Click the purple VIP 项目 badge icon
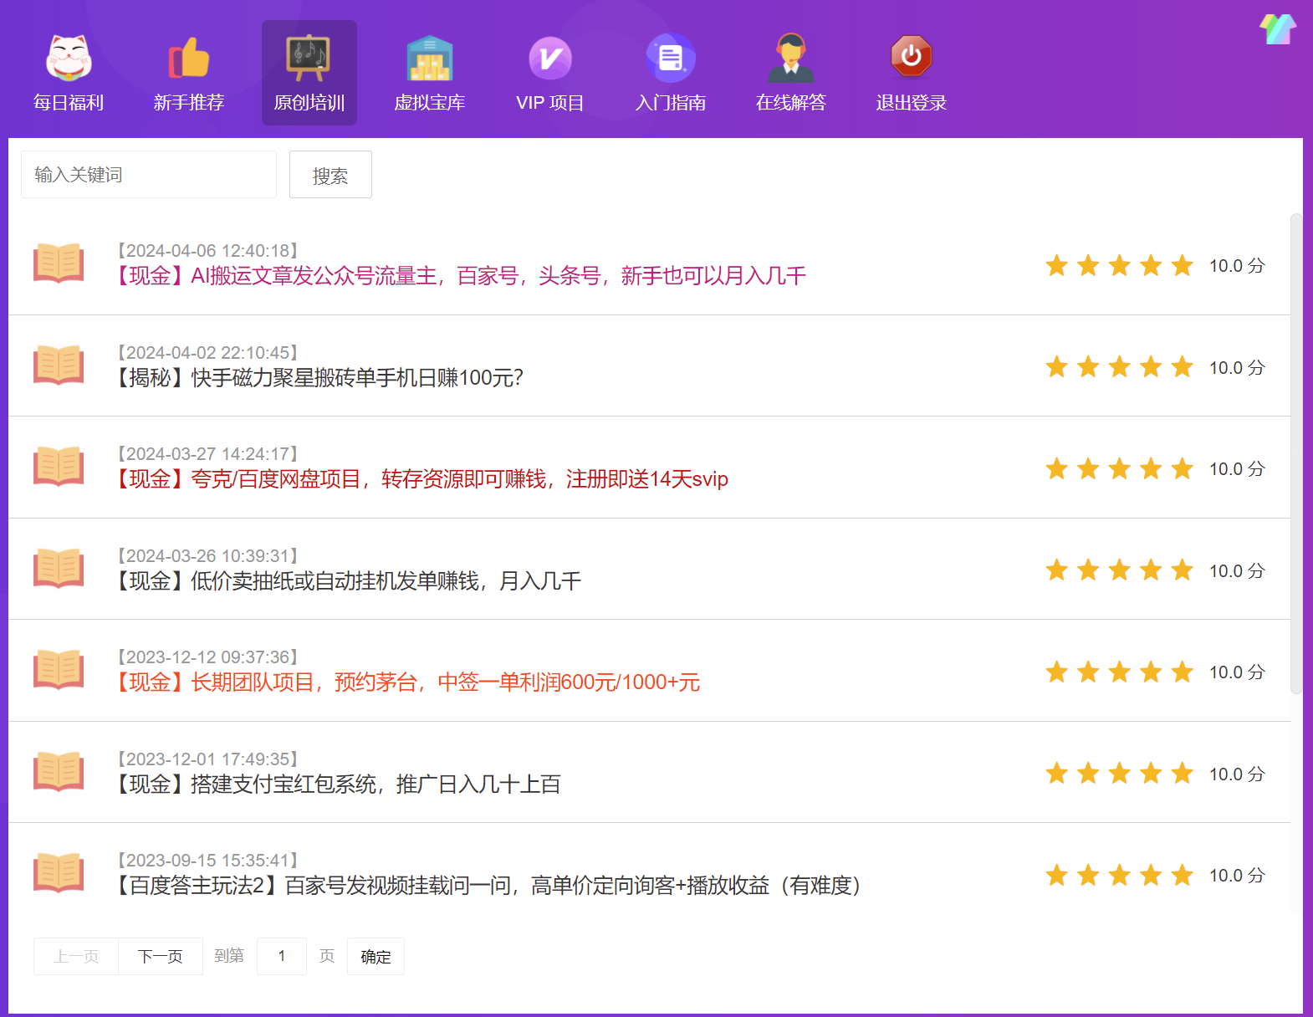The image size is (1313, 1017). [x=549, y=58]
